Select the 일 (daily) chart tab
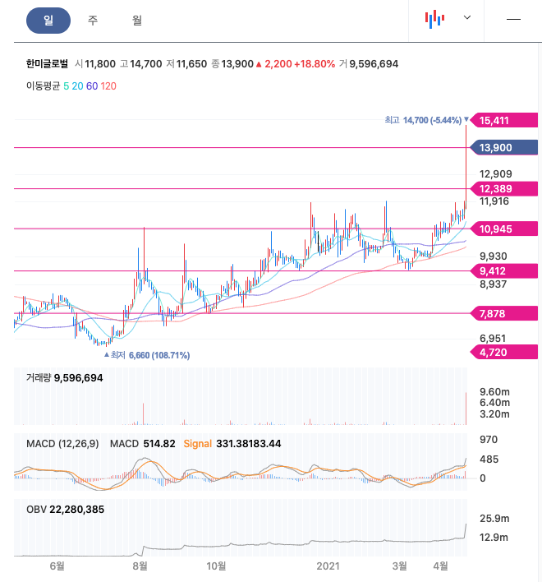 tap(48, 21)
